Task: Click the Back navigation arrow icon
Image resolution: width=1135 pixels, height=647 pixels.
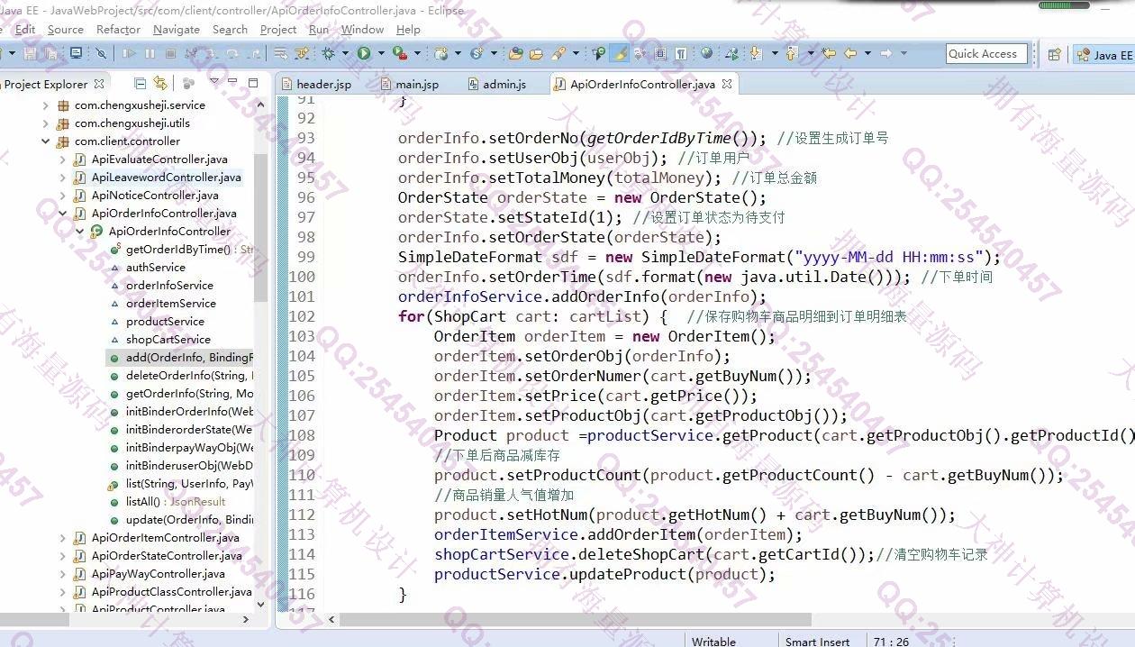Action: (x=849, y=54)
